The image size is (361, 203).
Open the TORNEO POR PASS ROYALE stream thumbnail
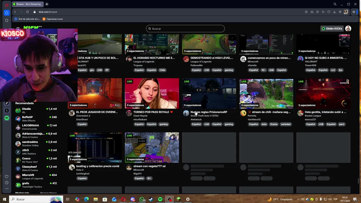(152, 93)
